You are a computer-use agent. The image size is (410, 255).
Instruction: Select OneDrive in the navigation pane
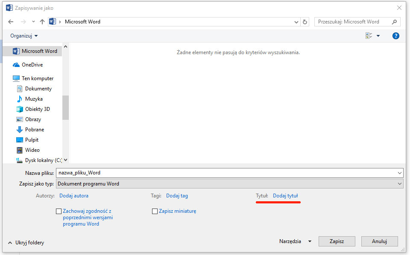coord(32,65)
